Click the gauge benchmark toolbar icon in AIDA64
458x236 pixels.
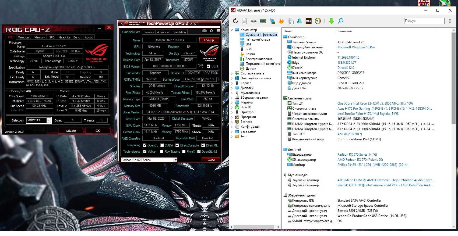point(318,21)
